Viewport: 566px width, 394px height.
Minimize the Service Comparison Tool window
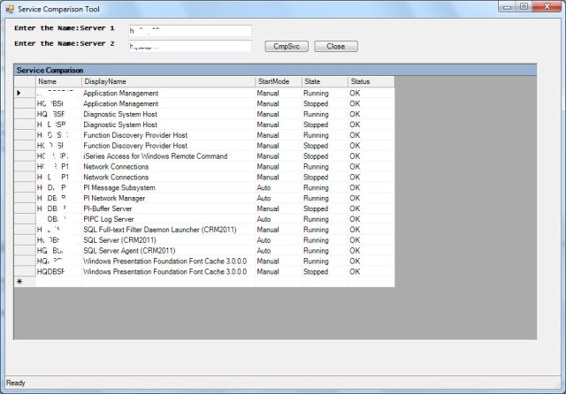pyautogui.click(x=507, y=6)
